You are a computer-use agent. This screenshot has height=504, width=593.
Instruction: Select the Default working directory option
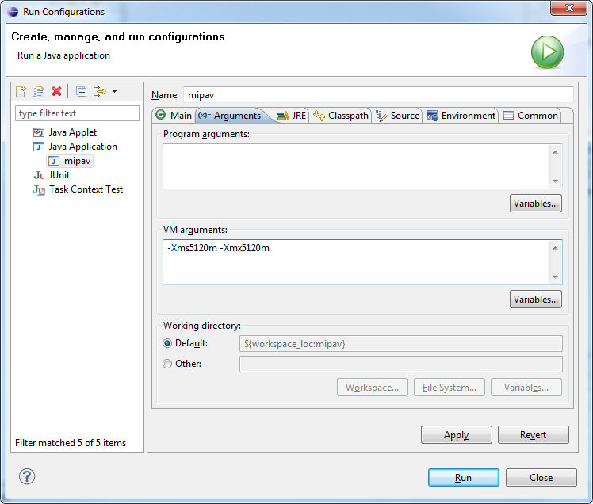pos(167,343)
